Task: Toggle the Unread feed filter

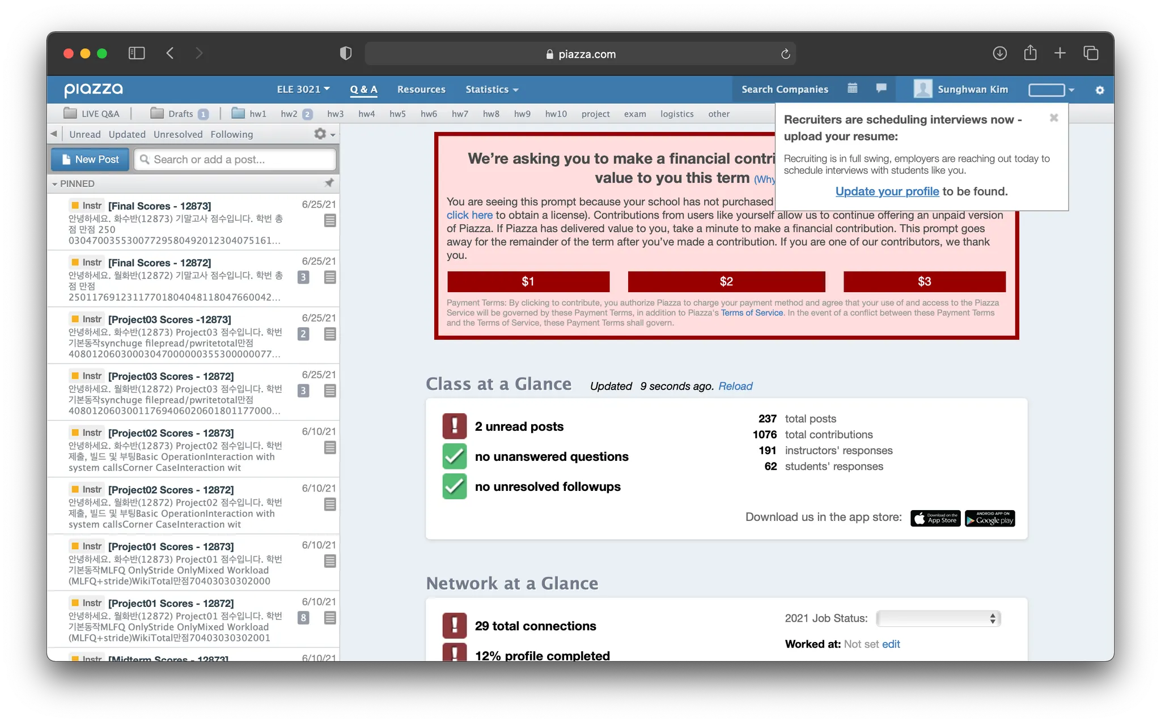Action: [84, 135]
